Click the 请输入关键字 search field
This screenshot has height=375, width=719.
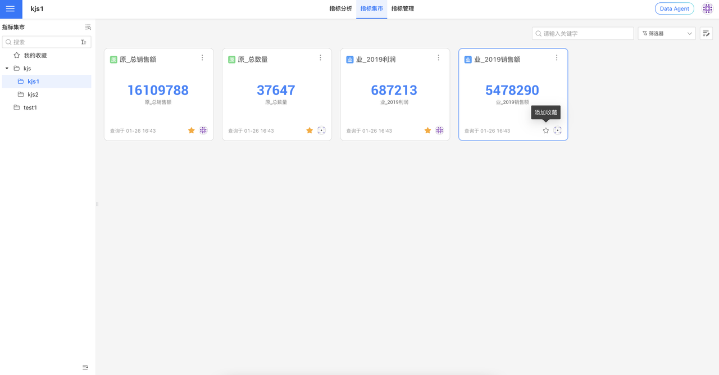(x=583, y=34)
